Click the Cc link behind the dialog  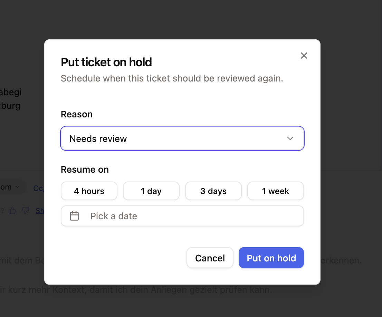click(x=39, y=188)
